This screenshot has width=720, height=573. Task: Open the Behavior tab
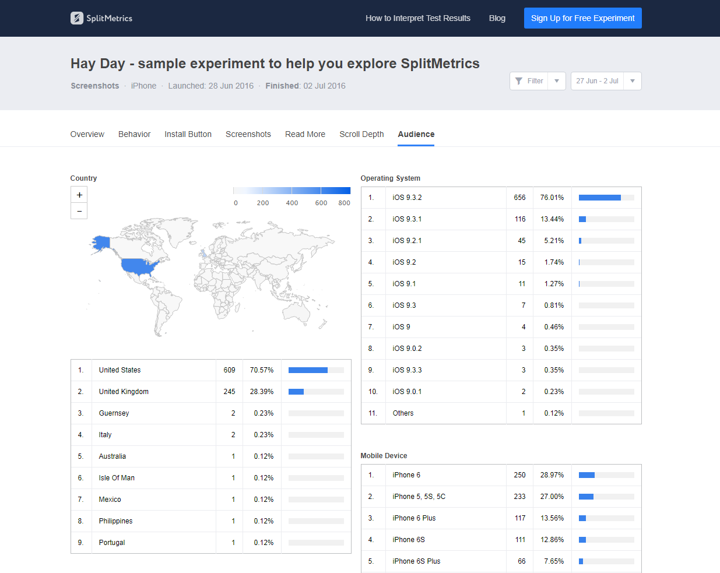(x=134, y=134)
